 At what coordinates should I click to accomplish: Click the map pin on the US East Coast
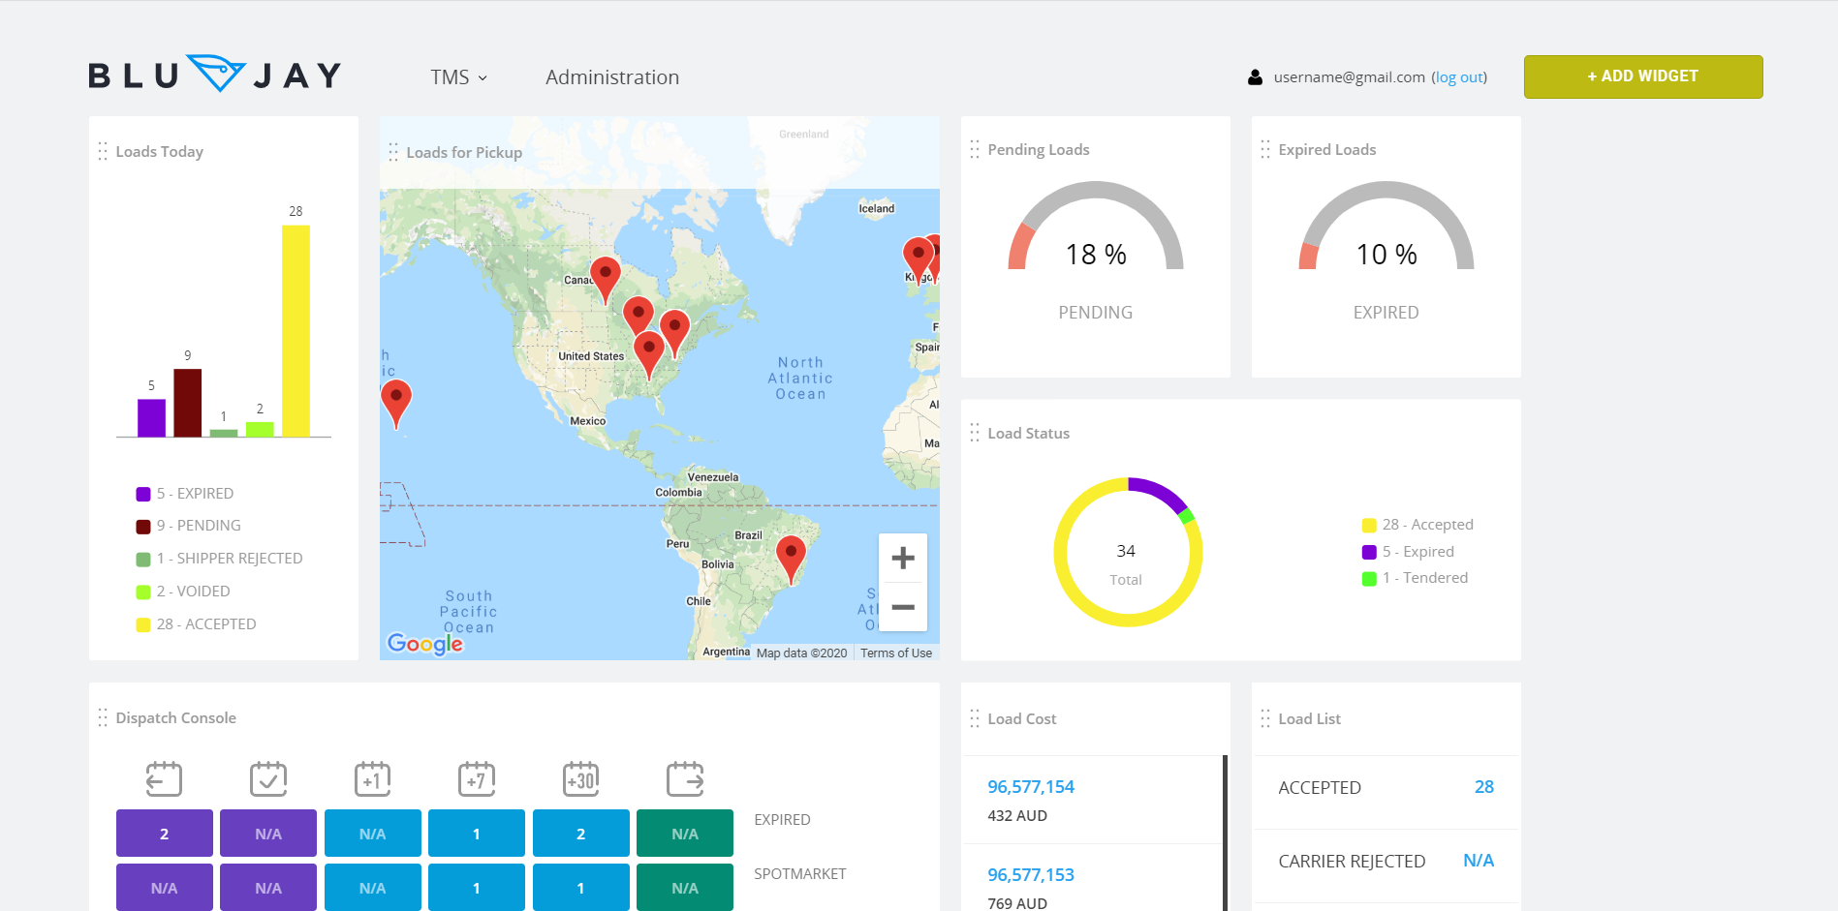click(x=674, y=334)
